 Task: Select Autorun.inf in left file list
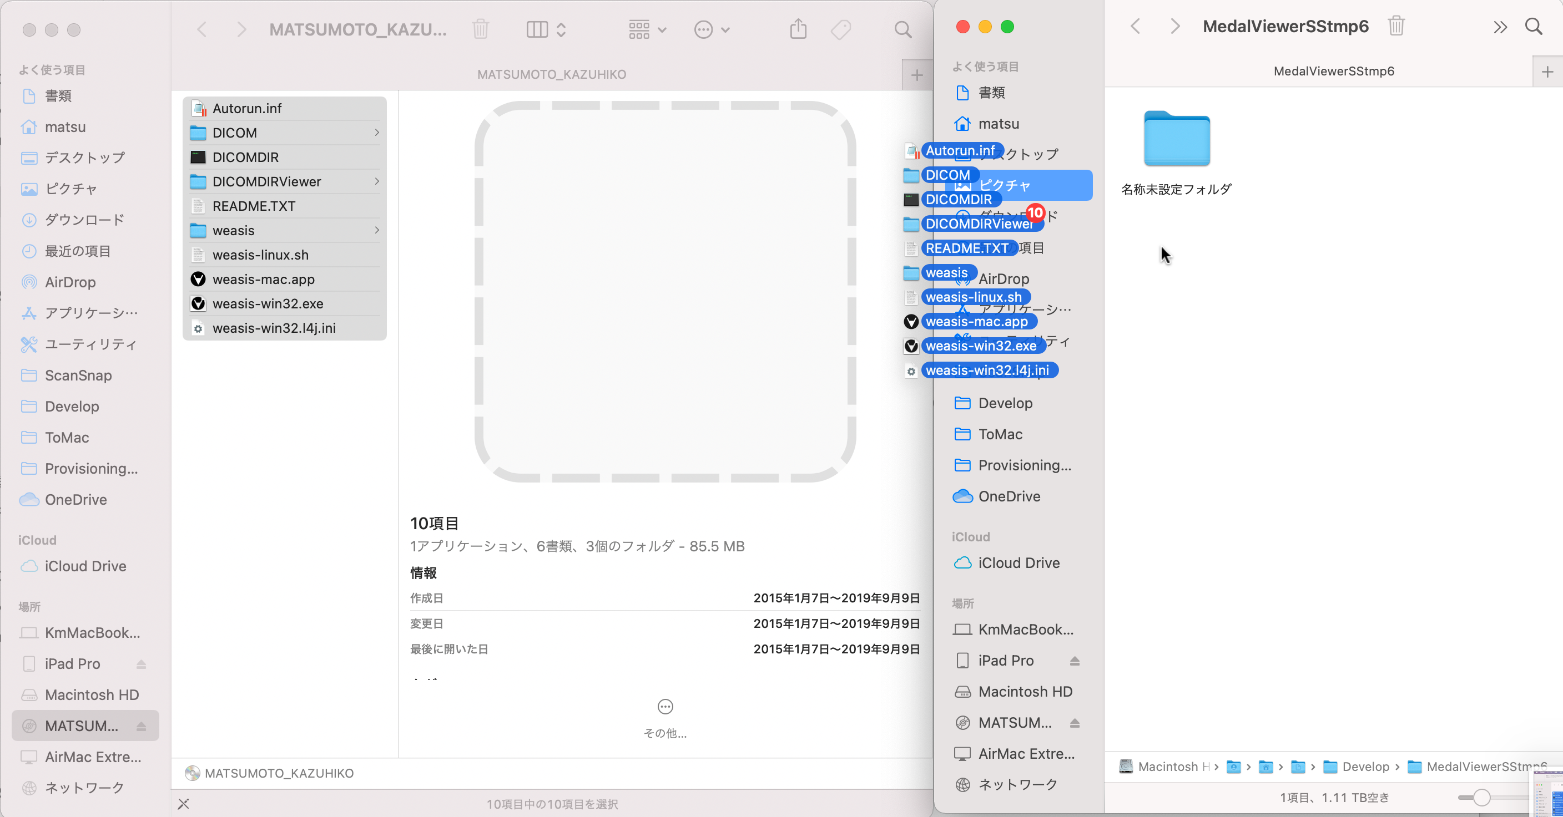coord(285,108)
